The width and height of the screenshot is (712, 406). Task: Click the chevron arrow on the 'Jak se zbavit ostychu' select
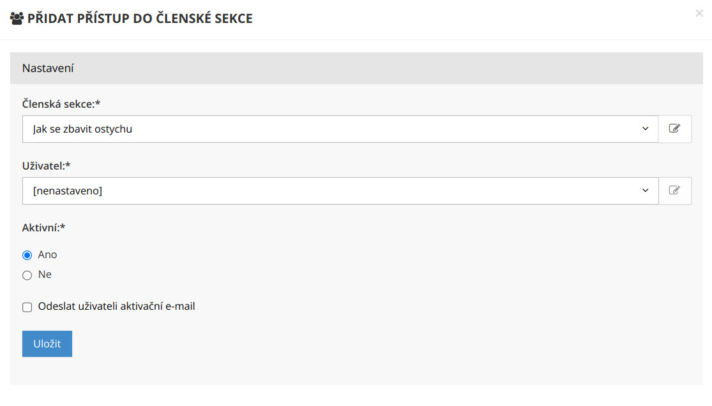point(645,129)
